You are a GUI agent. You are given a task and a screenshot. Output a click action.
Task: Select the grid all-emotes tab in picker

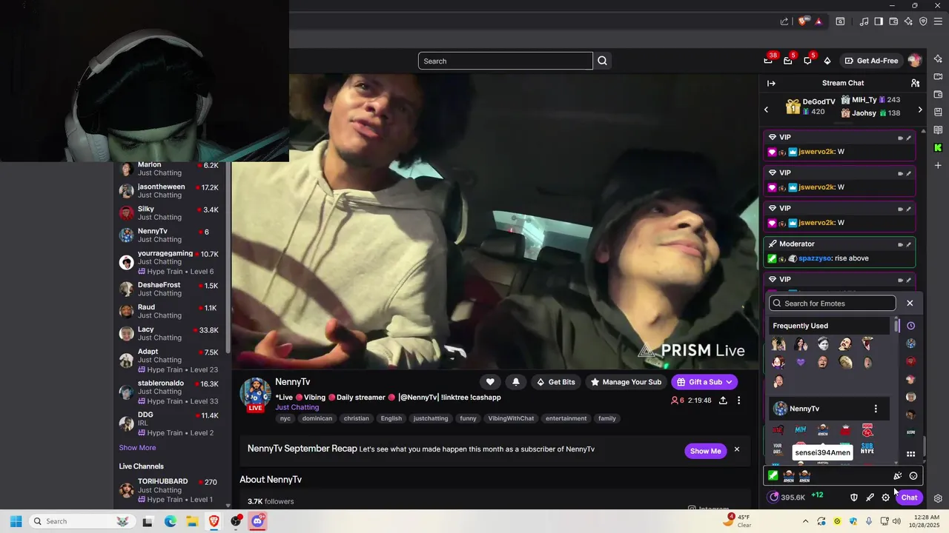point(911,454)
